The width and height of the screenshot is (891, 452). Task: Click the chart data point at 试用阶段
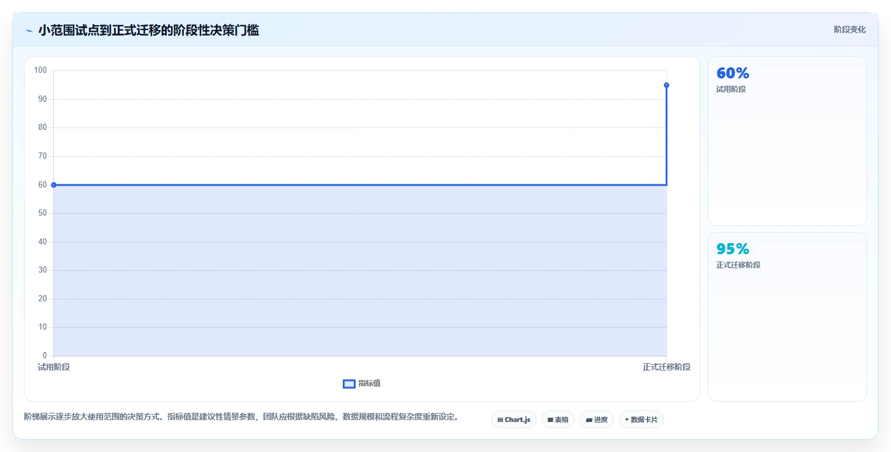(x=54, y=185)
